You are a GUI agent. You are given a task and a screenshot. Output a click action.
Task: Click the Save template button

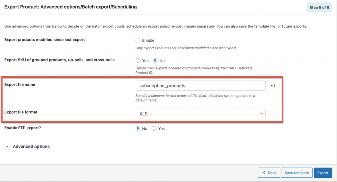pos(297,172)
